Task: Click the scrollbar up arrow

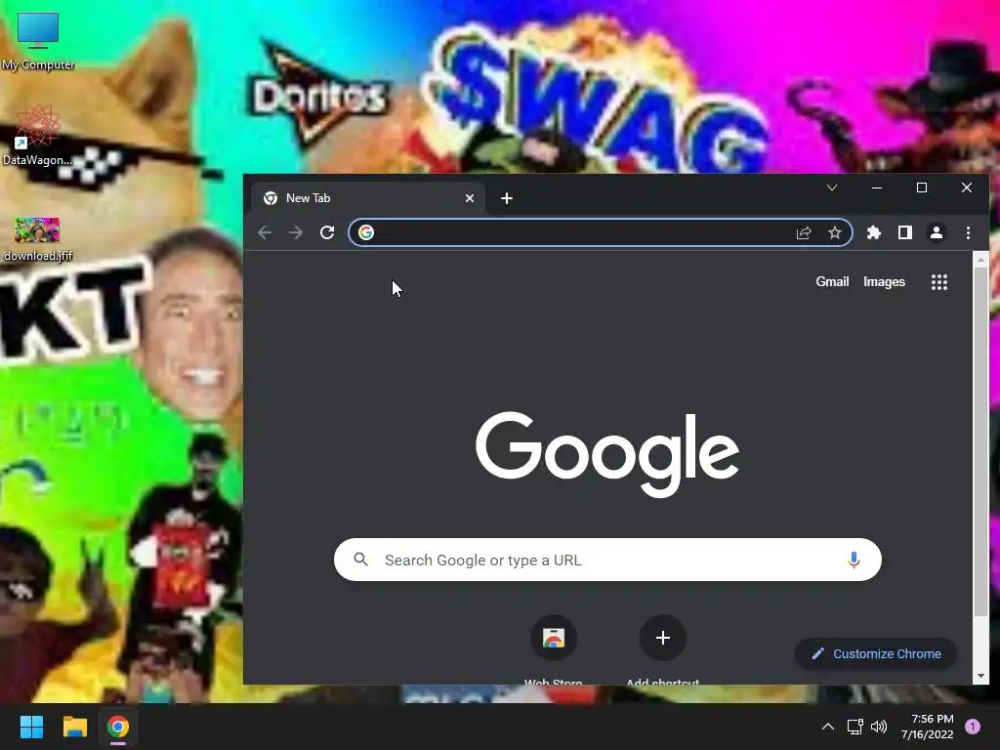Action: 980,260
